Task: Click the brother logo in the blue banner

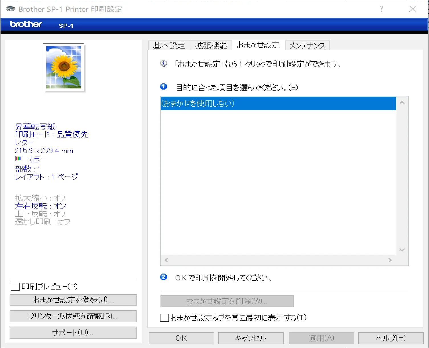Action: tap(26, 24)
